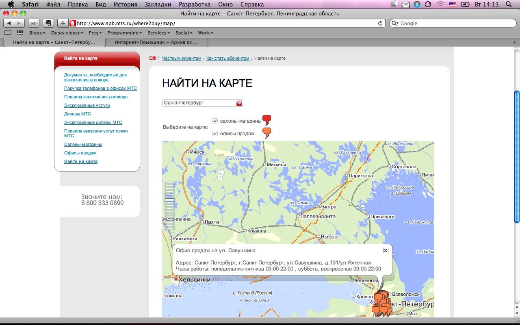
Task: Select the Найти на карте – Санкт-Петербу… tab
Action: [x=54, y=42]
